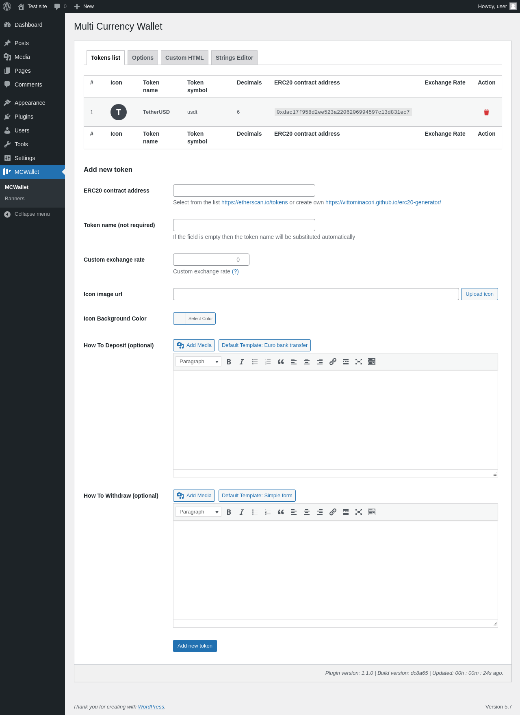Open the custom exchange rate help (?)
The width and height of the screenshot is (520, 715).
[235, 271]
